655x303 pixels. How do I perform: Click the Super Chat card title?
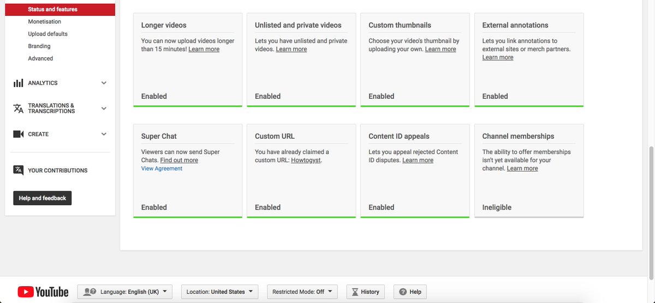click(159, 136)
